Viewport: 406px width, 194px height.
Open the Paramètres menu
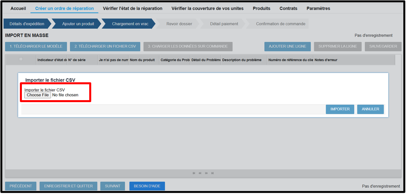pos(318,8)
